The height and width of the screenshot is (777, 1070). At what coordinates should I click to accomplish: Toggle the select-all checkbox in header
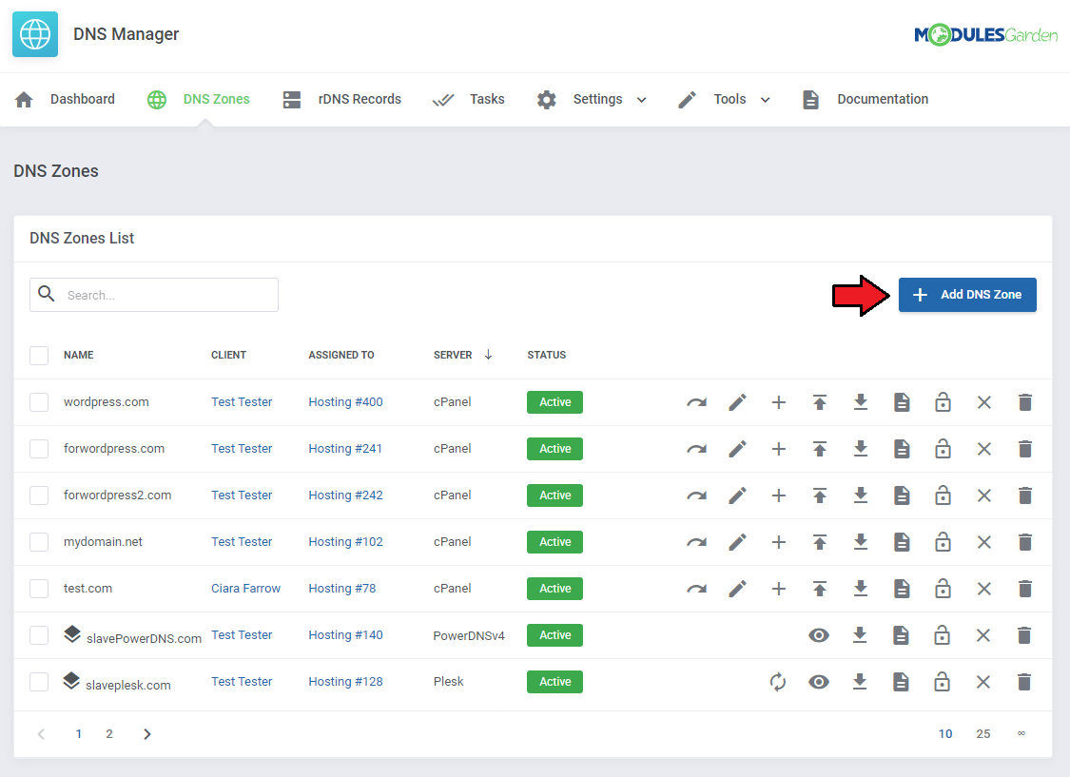pyautogui.click(x=39, y=356)
